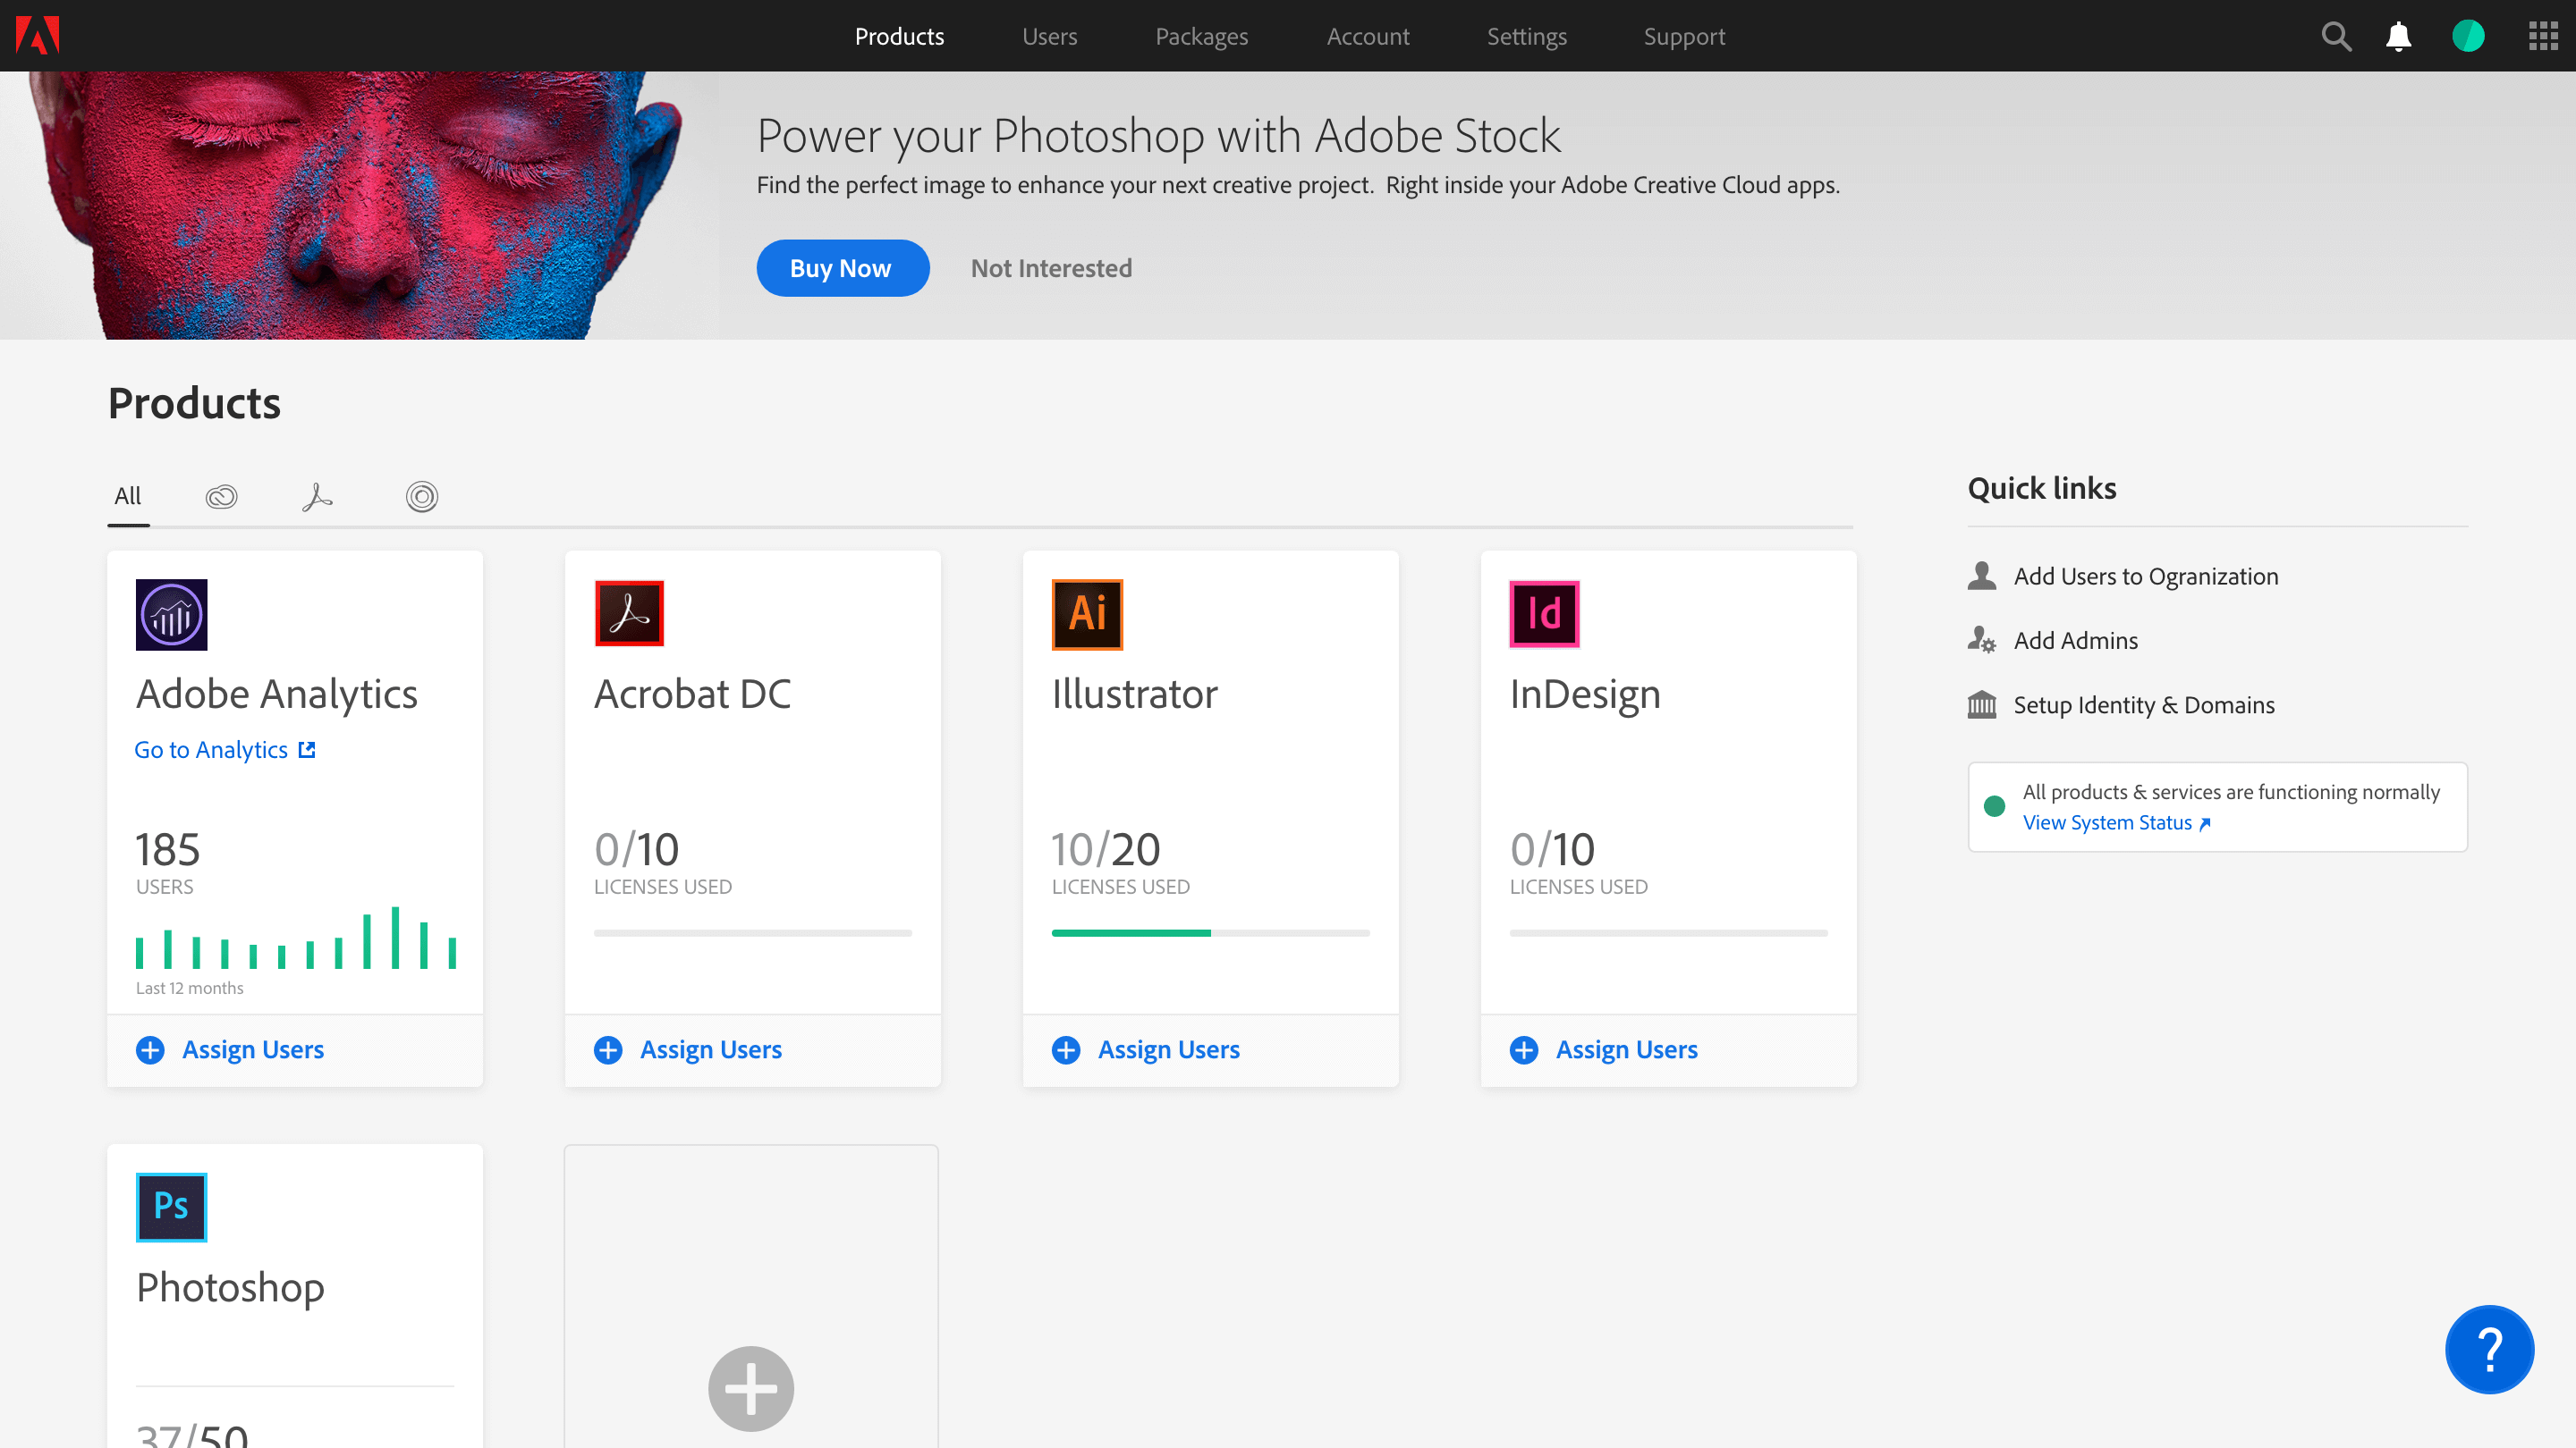Viewport: 2576px width, 1448px height.
Task: Filter products by Experience Cloud icon tab
Action: pyautogui.click(x=421, y=497)
